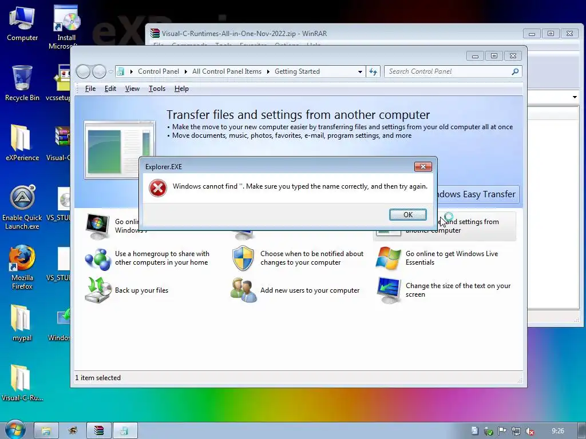Click All Control Panel Items breadcrumb
Screen dimensions: 586x439
(x=227, y=71)
